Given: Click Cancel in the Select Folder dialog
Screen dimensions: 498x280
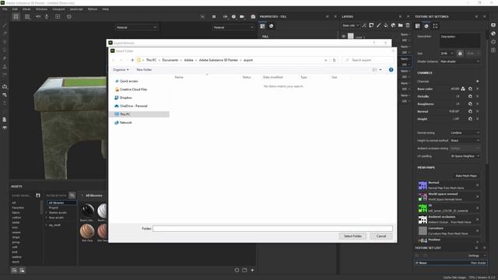Looking at the screenshot, I should (381, 236).
